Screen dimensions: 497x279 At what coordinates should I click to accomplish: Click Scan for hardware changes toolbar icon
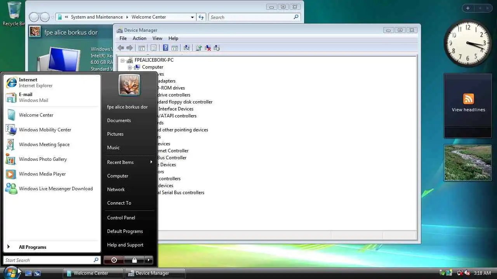187,48
